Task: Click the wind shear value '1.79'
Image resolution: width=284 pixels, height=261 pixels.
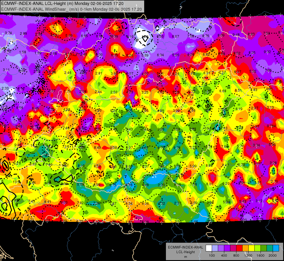Action: coord(67,91)
